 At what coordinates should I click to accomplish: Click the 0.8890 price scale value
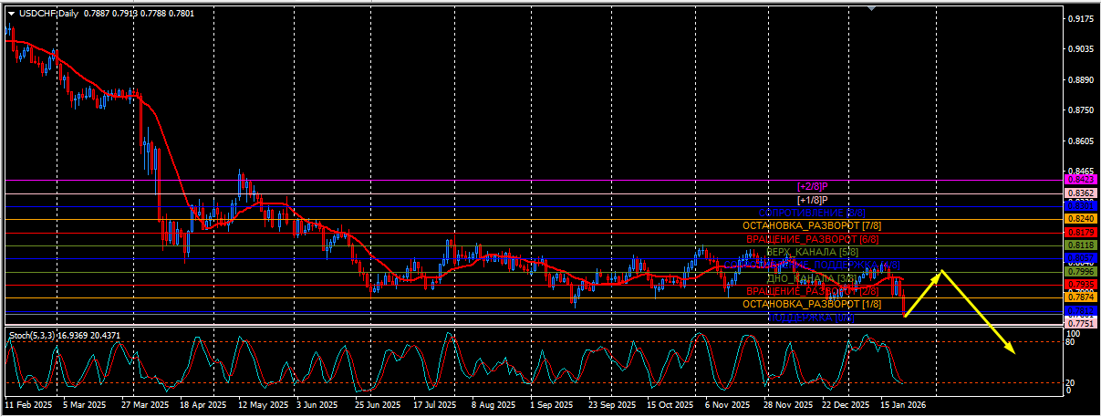tap(1082, 79)
